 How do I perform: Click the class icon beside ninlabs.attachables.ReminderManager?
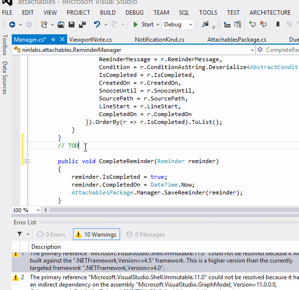click(x=17, y=49)
